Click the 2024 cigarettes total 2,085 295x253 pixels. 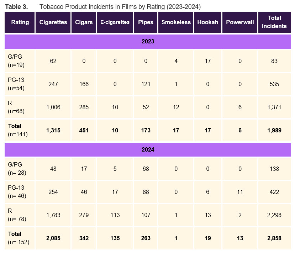(53, 238)
